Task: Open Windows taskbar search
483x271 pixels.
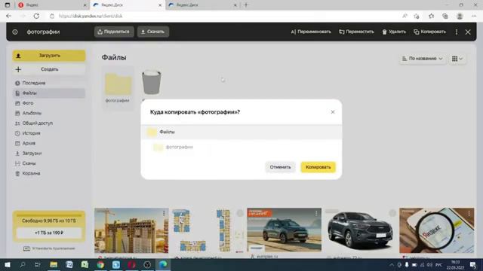Action: click(23, 264)
